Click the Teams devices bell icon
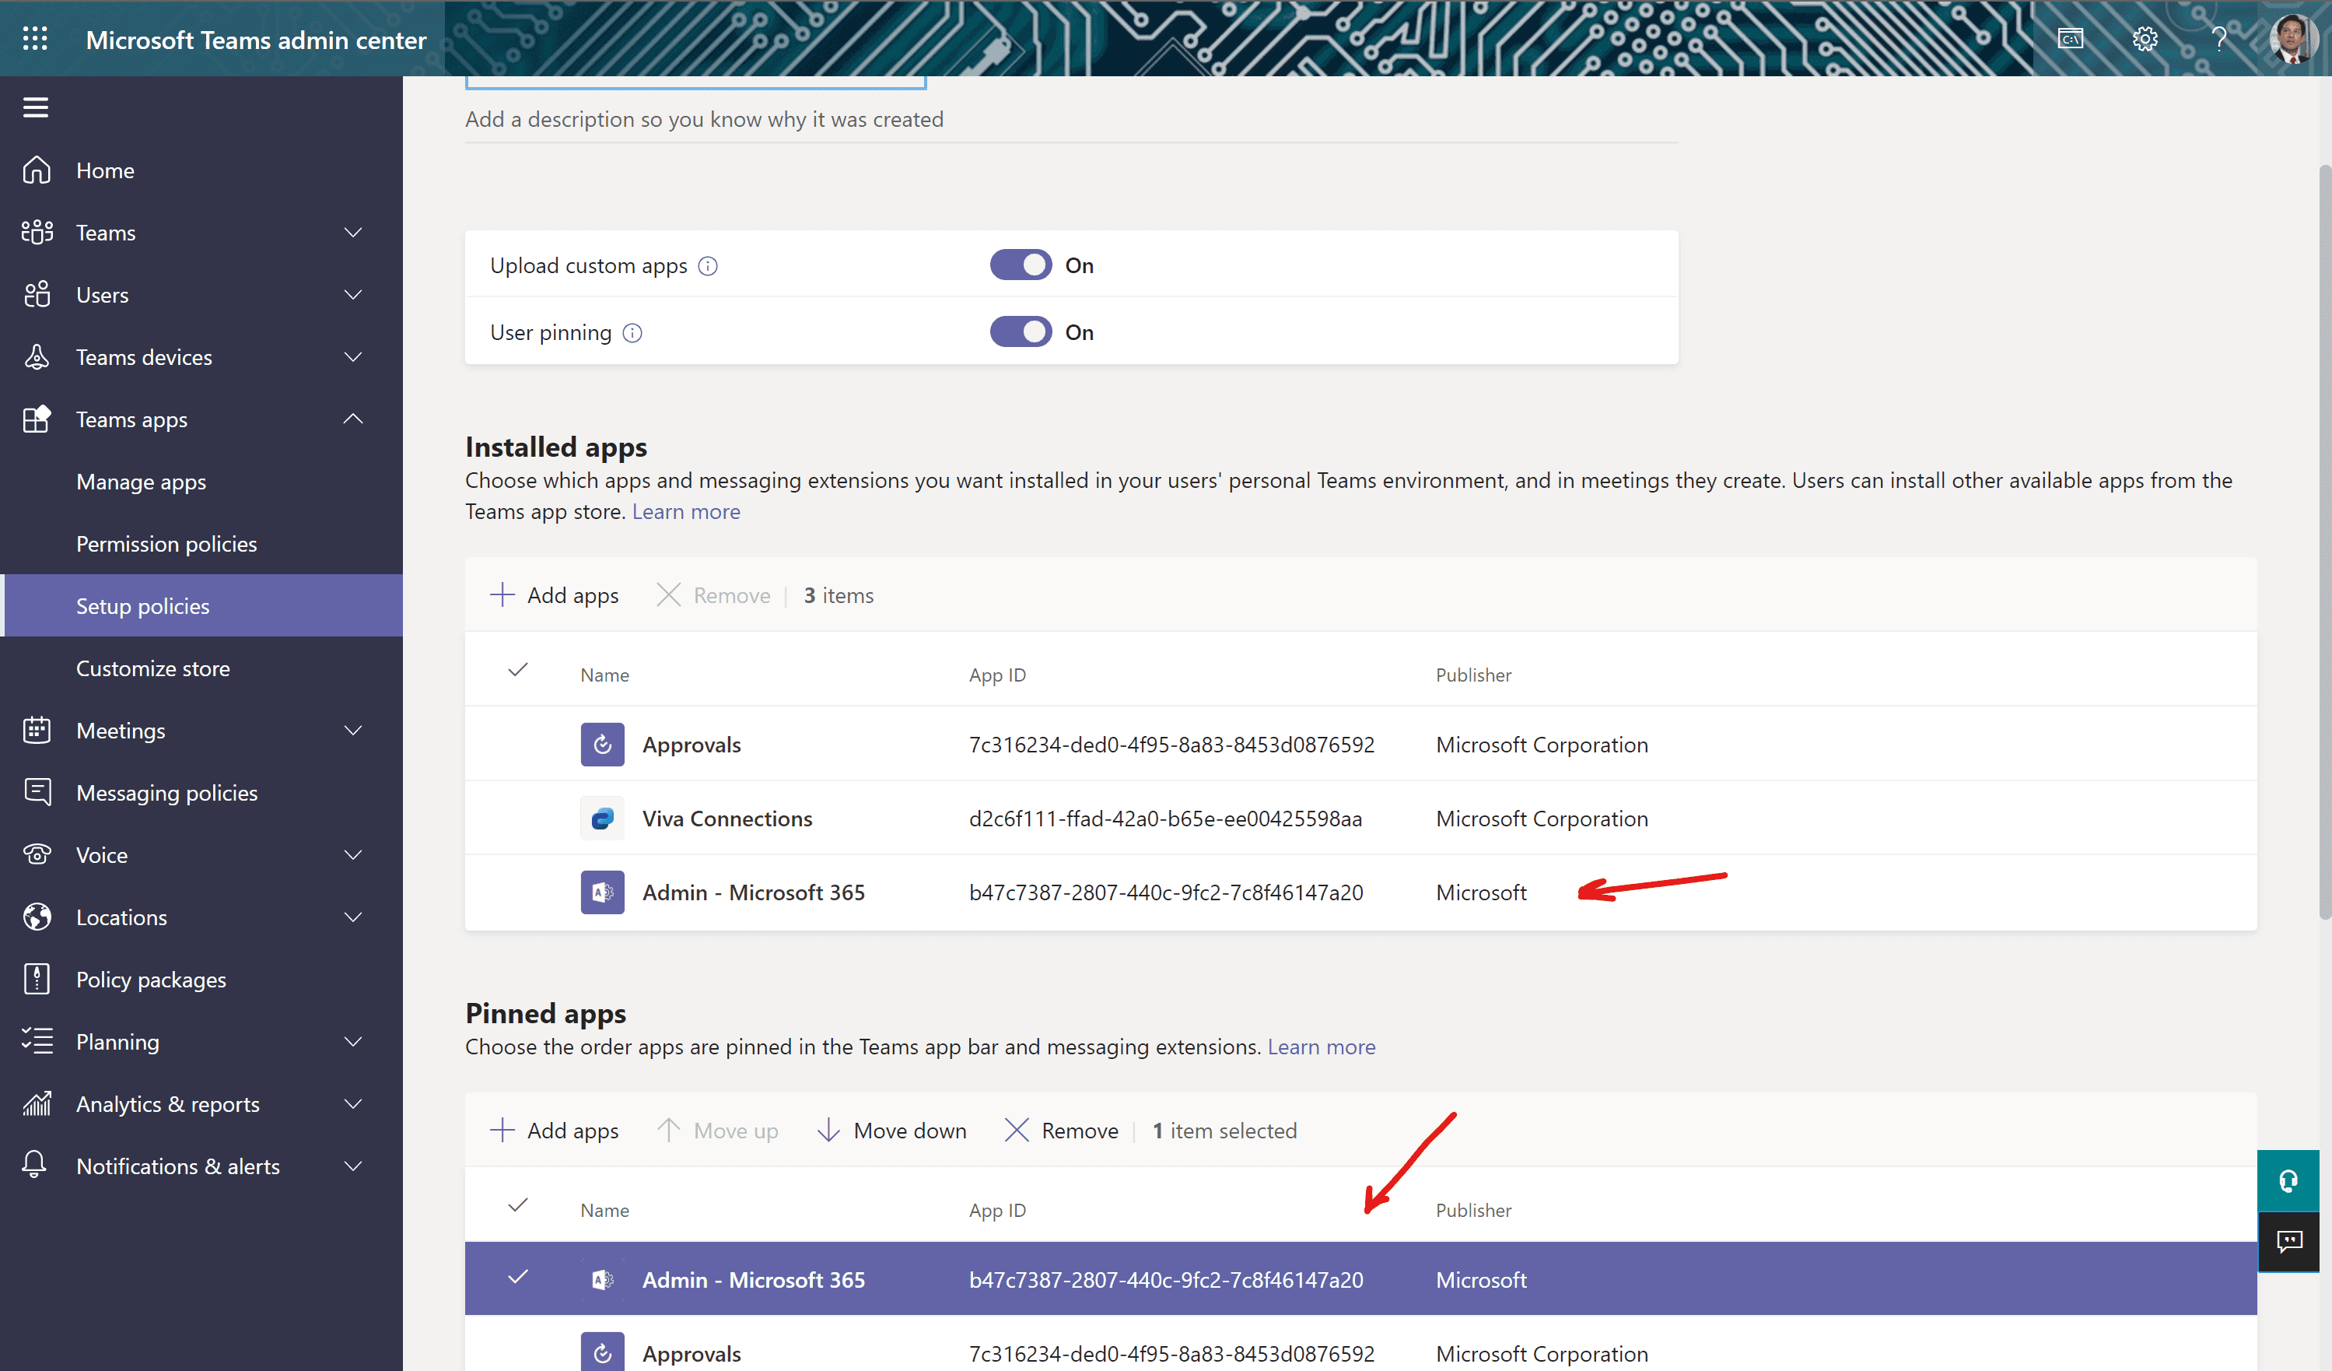Viewport: 2332px width, 1371px height. [37, 356]
